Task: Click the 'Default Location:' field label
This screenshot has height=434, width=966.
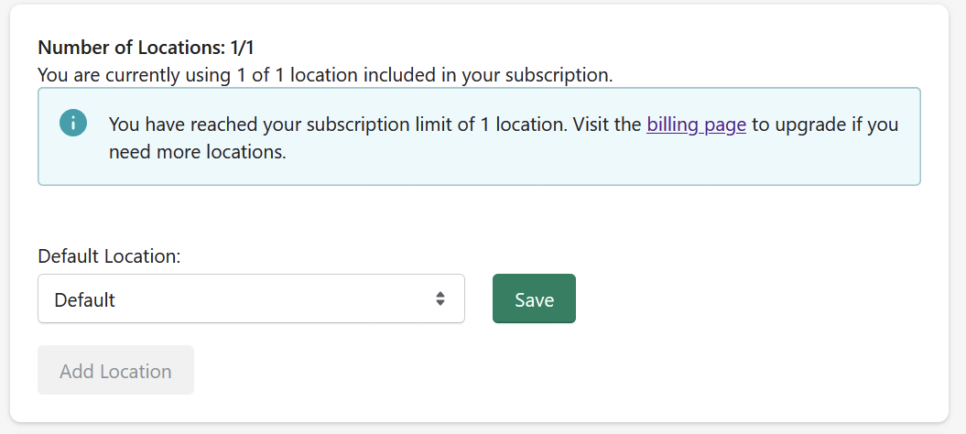Action: [x=109, y=255]
